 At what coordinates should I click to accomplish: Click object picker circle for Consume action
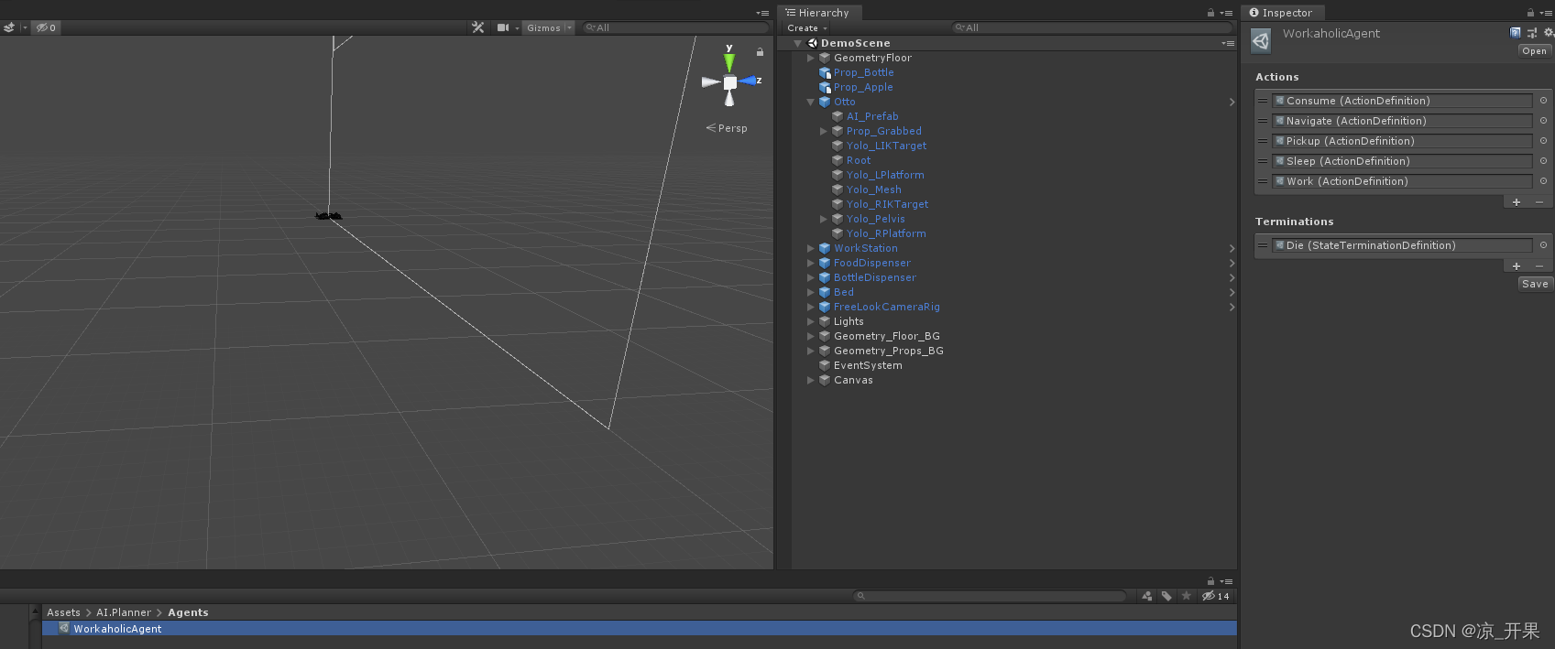pyautogui.click(x=1543, y=101)
